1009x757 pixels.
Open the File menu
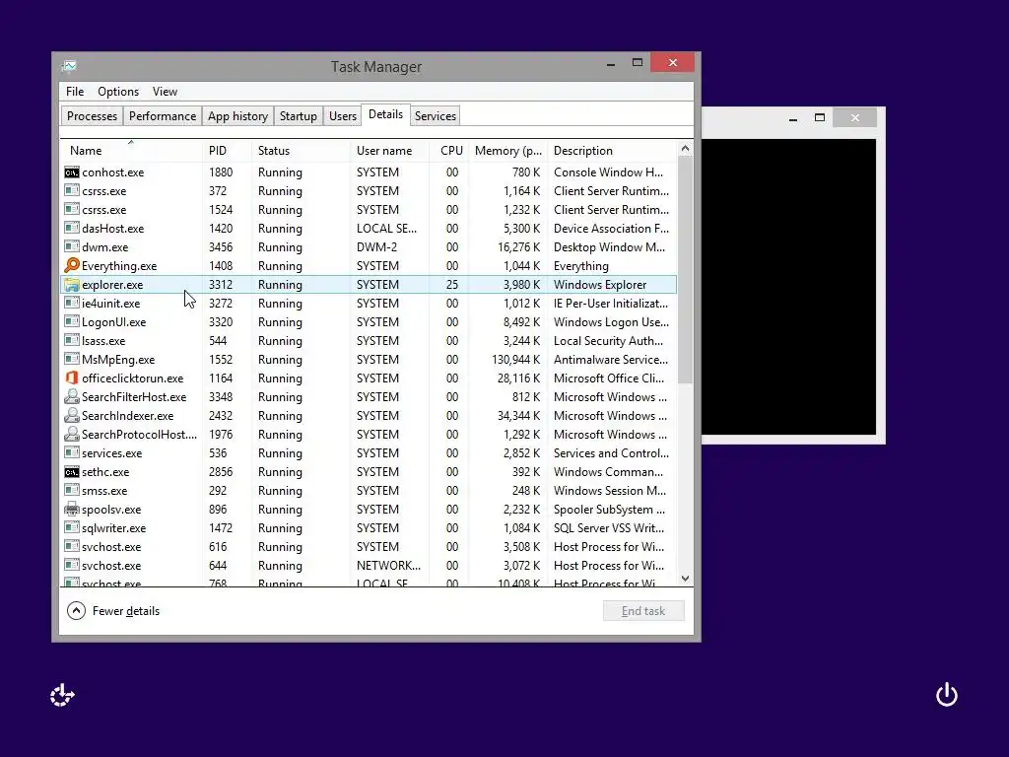(x=75, y=92)
